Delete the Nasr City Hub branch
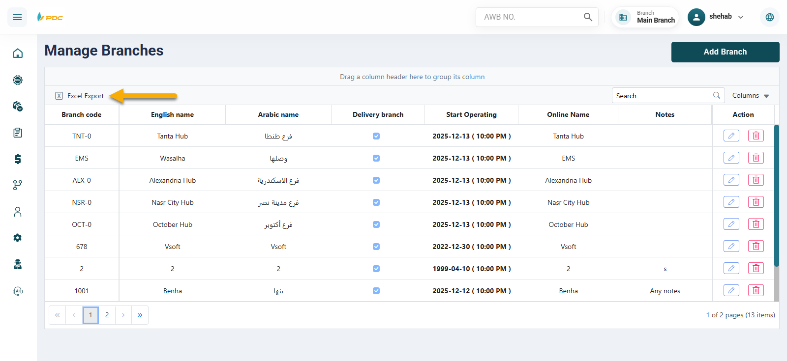 pyautogui.click(x=756, y=202)
